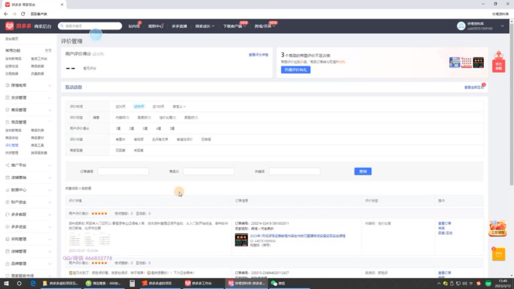
Task: Select the 近180天 time filter
Action: [x=158, y=106]
